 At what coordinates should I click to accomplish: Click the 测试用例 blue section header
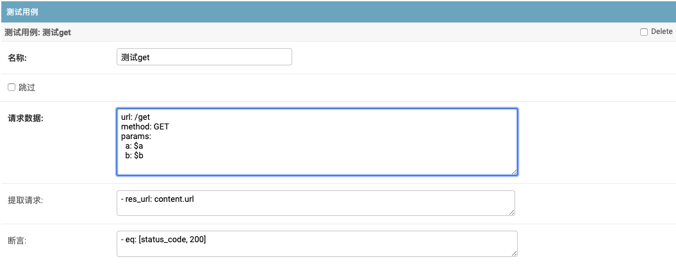point(338,12)
